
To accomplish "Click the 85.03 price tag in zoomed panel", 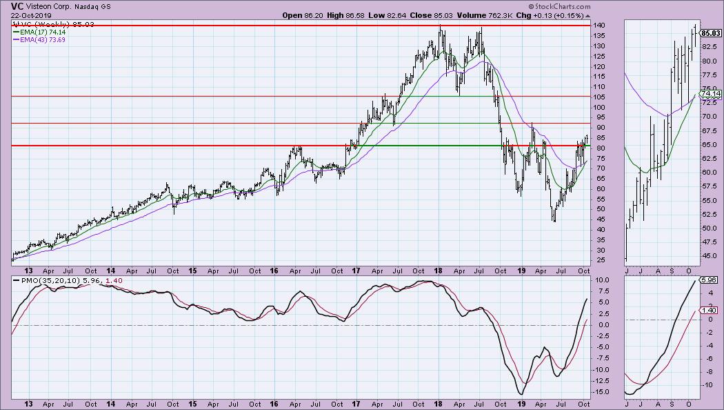I will pyautogui.click(x=711, y=33).
